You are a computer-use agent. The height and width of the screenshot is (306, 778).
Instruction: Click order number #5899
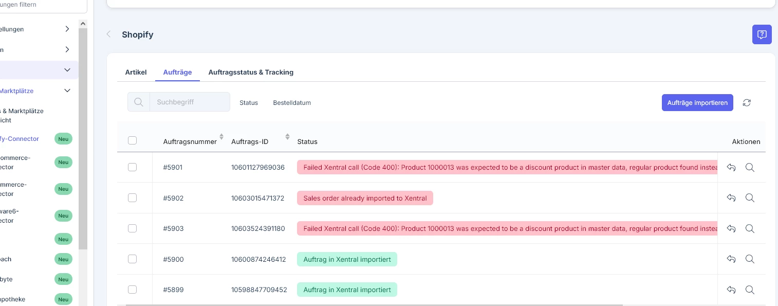tap(173, 290)
